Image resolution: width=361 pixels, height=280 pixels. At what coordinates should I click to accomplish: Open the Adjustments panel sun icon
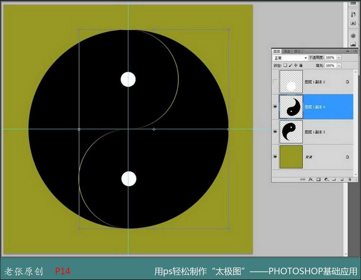pyautogui.click(x=353, y=36)
